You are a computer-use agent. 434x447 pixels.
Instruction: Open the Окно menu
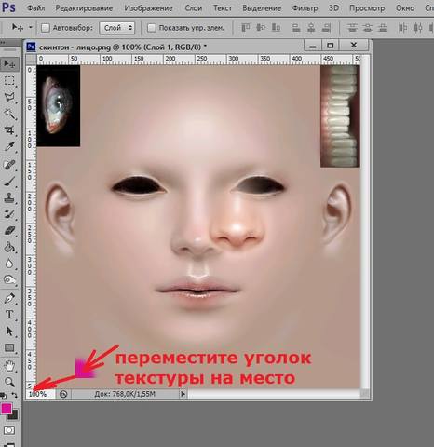pos(405,8)
